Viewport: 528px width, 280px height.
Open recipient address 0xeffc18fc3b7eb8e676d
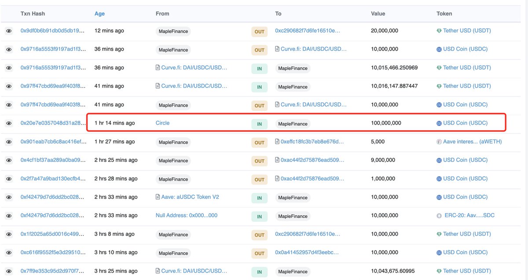(312, 142)
